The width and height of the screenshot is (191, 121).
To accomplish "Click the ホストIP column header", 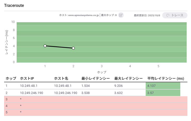I will click(28, 78).
